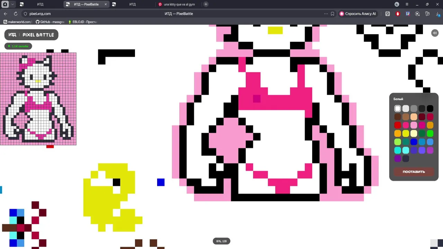Switch to the third ИТД tab
Viewport: 443px width, 249px height.
pyautogui.click(x=133, y=4)
